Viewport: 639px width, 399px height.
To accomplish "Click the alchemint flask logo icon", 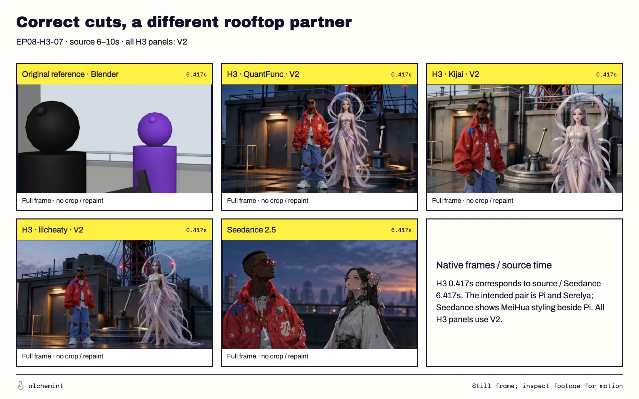I will point(21,386).
